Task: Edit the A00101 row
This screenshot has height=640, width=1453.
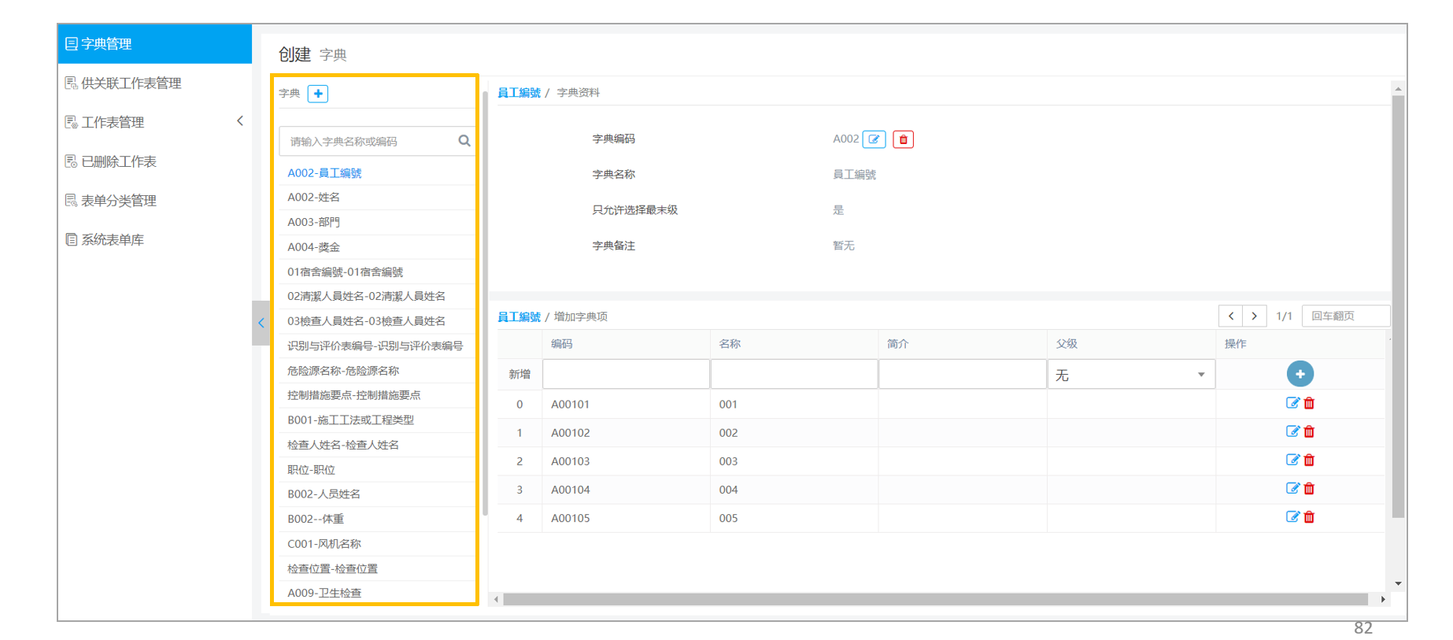Action: click(1292, 403)
